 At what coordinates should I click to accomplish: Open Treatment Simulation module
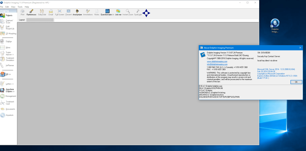(7, 59)
